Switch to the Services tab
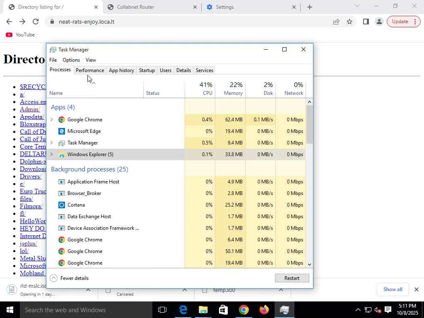 coord(205,70)
